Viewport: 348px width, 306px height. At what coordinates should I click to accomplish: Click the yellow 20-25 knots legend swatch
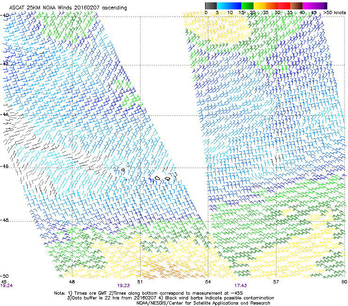tap(259, 6)
